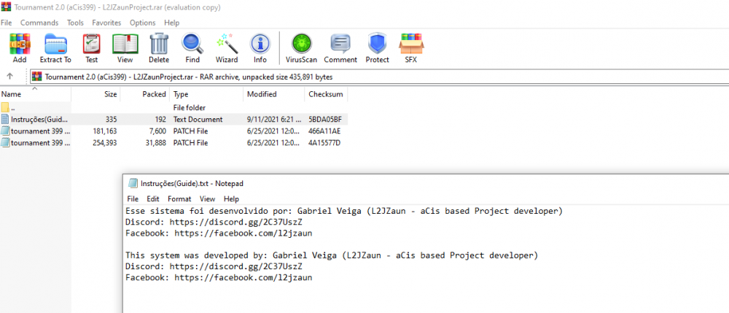Open the Format menu in Notepad

point(179,198)
